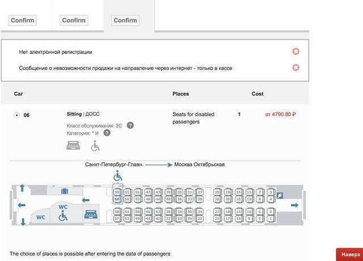Dismiss the "Нет электронной регистрации" notice

(x=296, y=52)
